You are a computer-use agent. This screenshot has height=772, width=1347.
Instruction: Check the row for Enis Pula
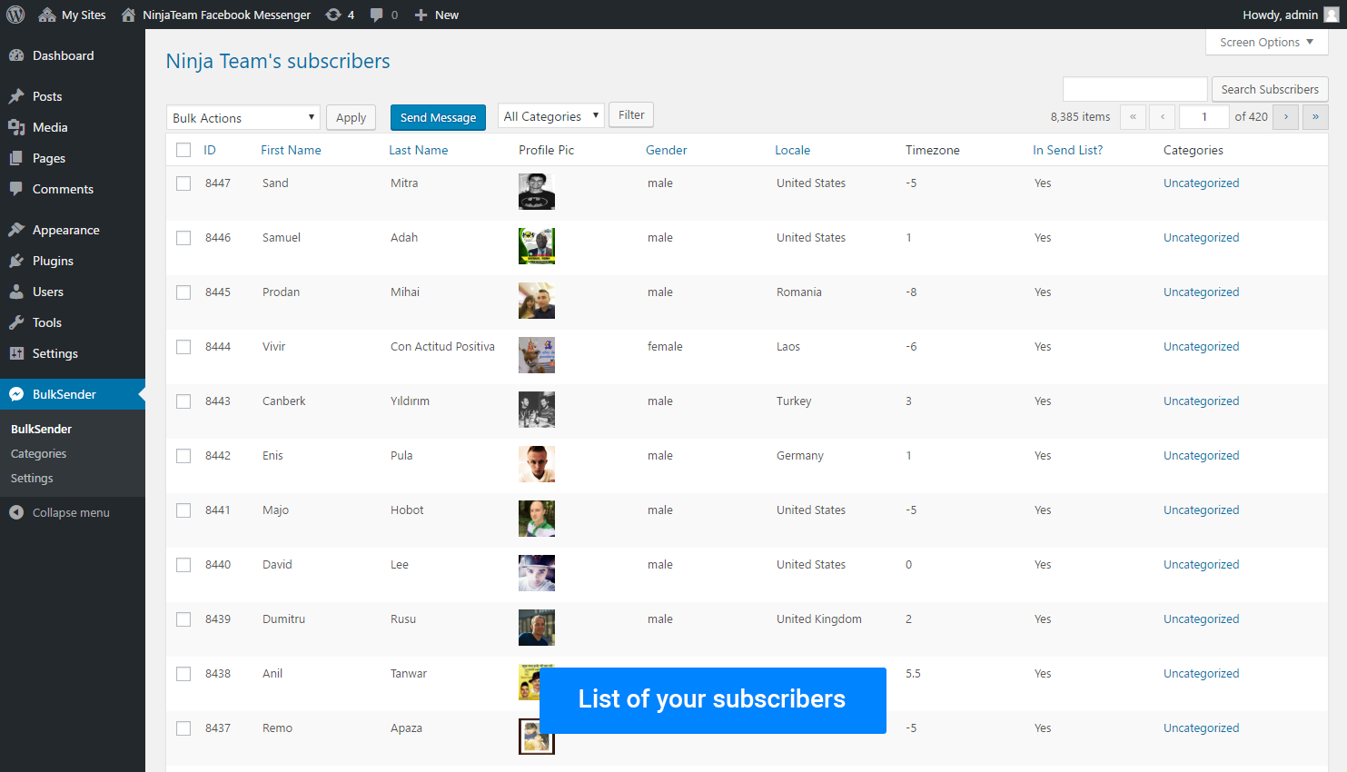click(x=183, y=456)
